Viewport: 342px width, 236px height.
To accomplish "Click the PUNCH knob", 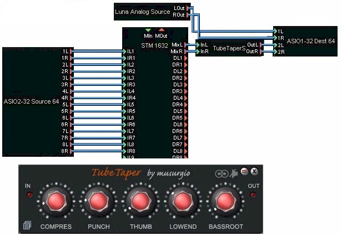I will click(x=99, y=201).
